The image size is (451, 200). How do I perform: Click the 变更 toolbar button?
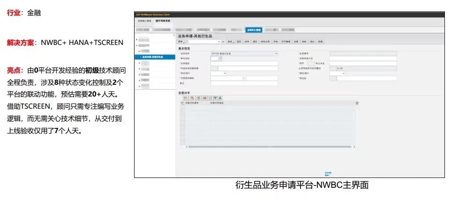pyautogui.click(x=296, y=42)
